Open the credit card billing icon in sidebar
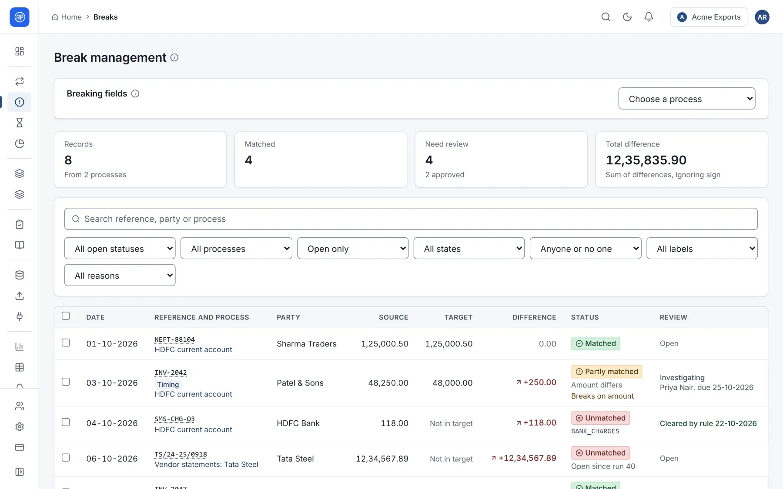The height and width of the screenshot is (489, 783). 20,447
